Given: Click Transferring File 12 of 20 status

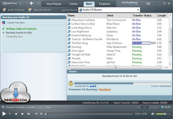Looking at the screenshot, I should [95, 103].
